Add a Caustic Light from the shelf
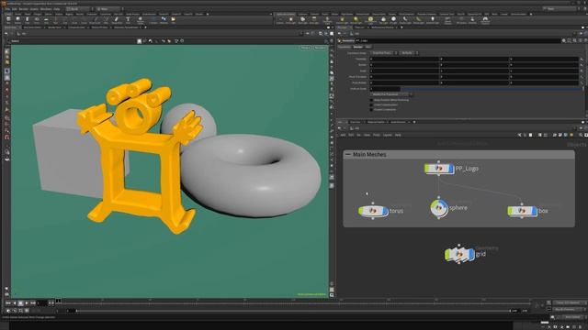The image size is (588, 330). point(405,20)
